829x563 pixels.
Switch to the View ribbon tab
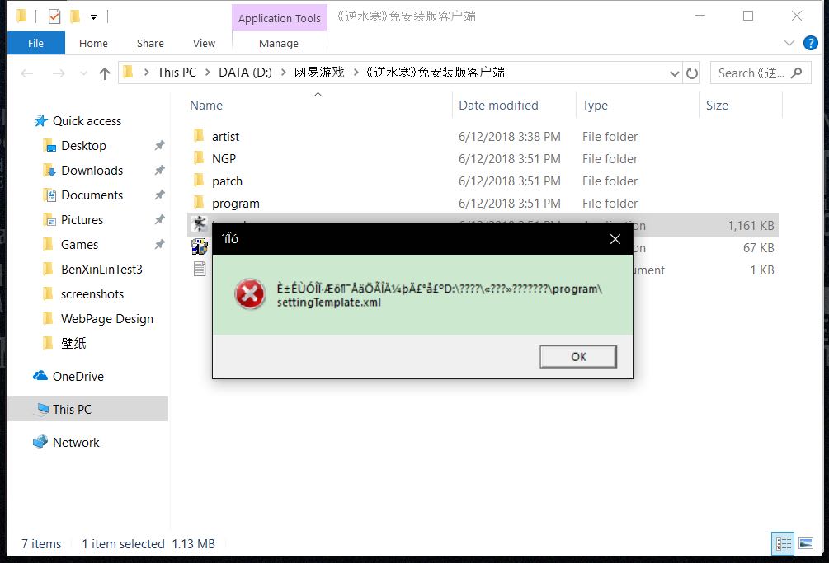coord(204,44)
